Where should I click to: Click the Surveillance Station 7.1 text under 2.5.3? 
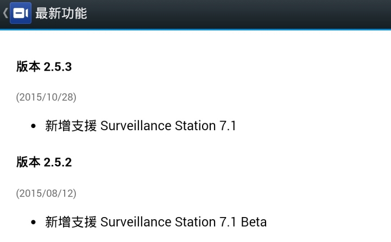(x=168, y=125)
